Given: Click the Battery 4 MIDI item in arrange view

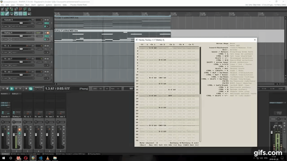Looking at the screenshot, I should pos(113,36).
